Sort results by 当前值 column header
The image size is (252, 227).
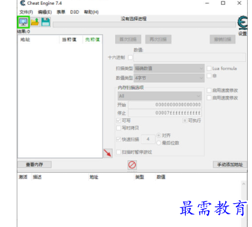click(69, 39)
